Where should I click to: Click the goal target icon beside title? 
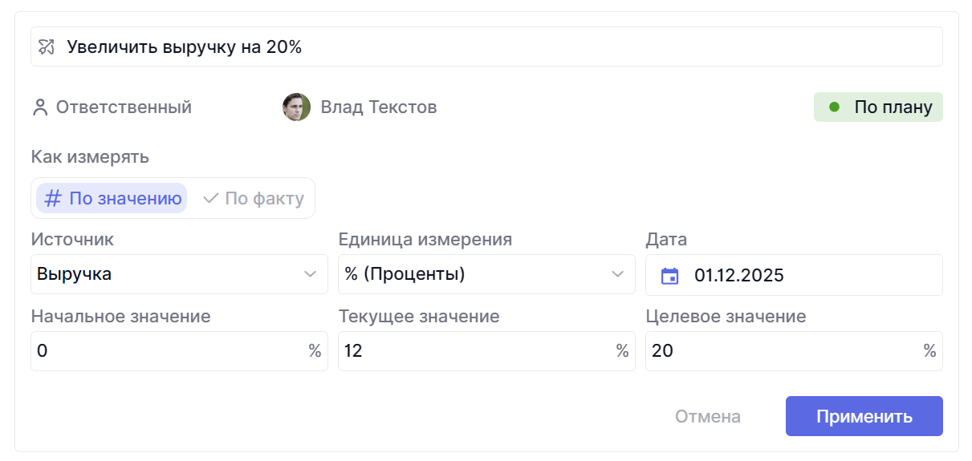[x=47, y=47]
